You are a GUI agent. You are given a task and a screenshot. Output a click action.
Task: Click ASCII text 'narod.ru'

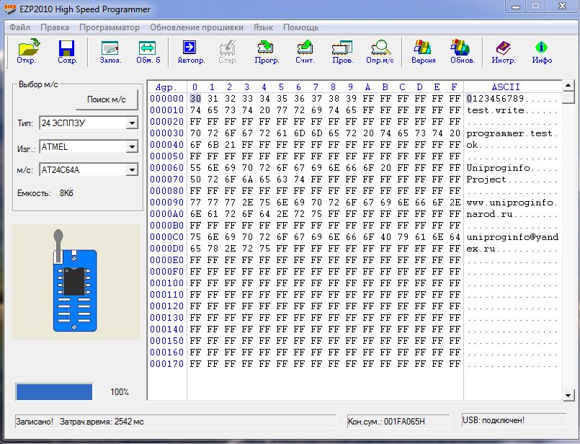489,214
